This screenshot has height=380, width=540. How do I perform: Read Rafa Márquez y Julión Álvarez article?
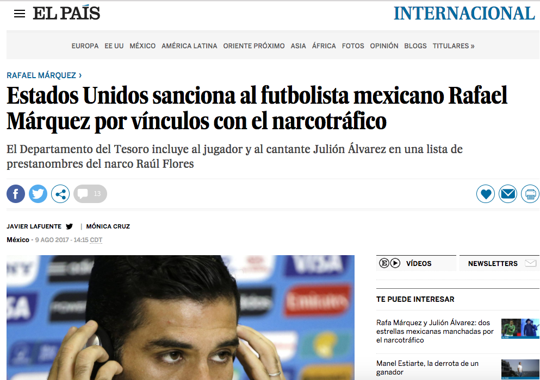[435, 331]
